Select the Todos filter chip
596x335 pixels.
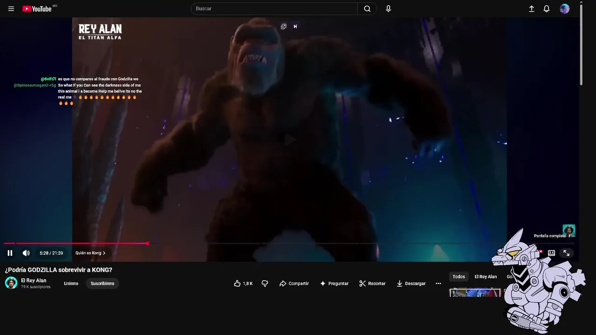click(459, 277)
